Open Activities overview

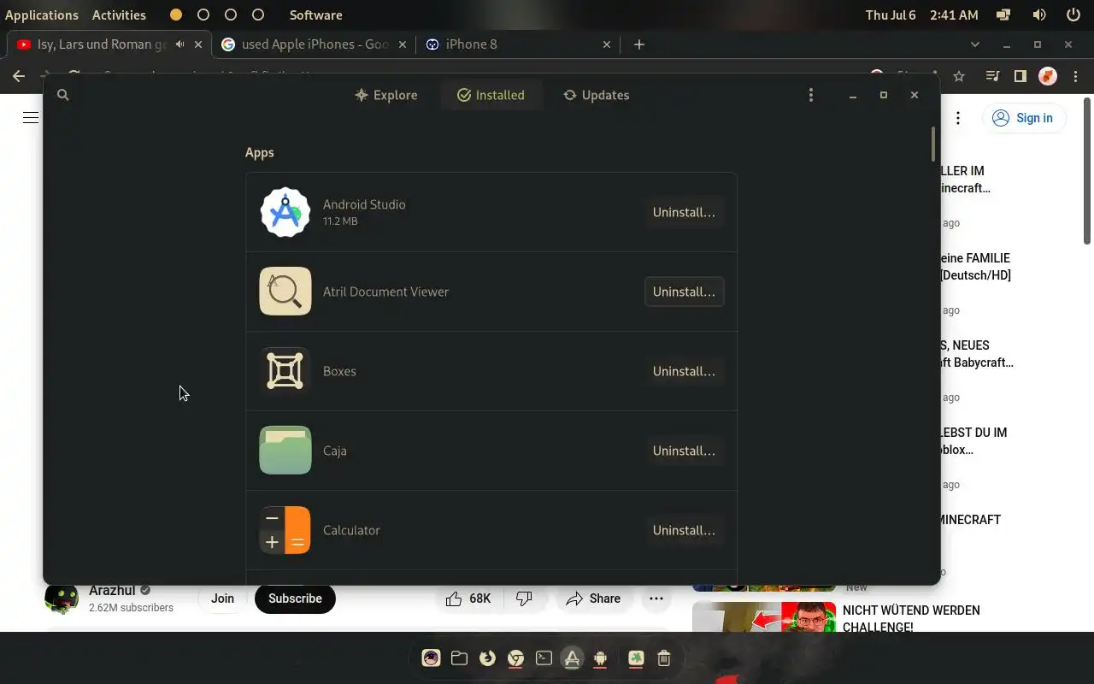[119, 15]
